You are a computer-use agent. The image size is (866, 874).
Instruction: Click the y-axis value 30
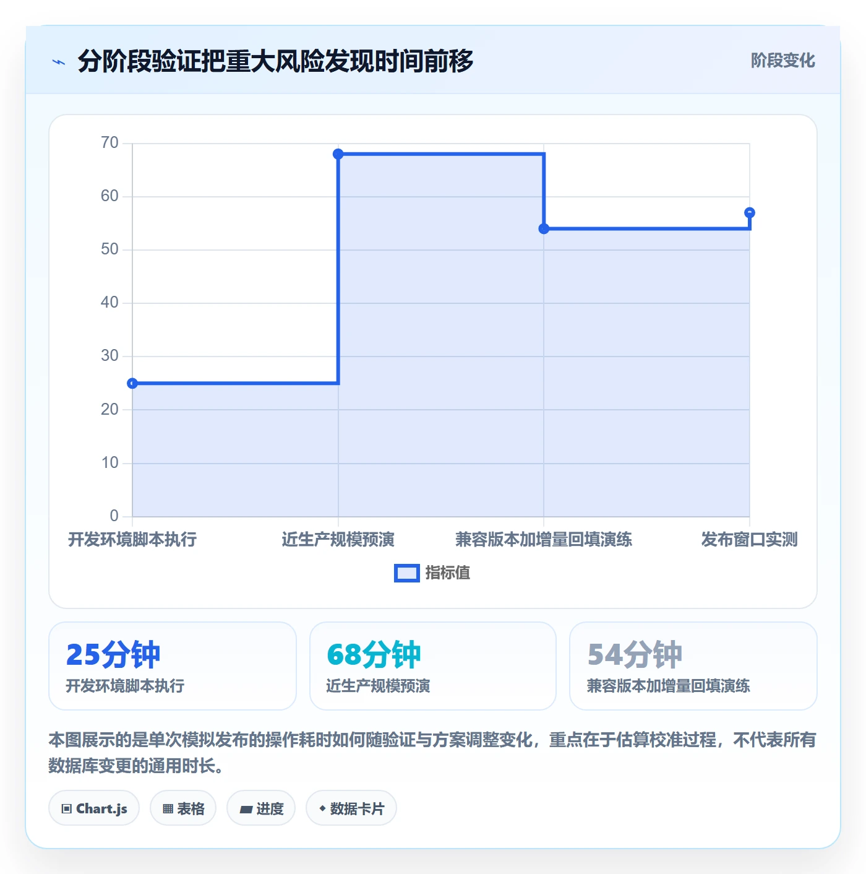point(109,356)
